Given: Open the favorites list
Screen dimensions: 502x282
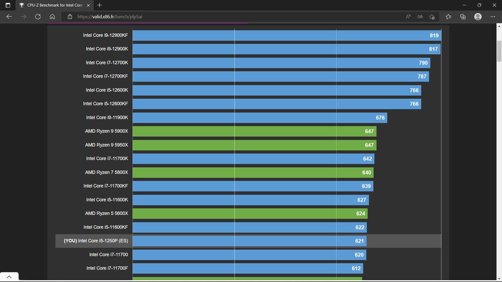Looking at the screenshot, I should 448,16.
